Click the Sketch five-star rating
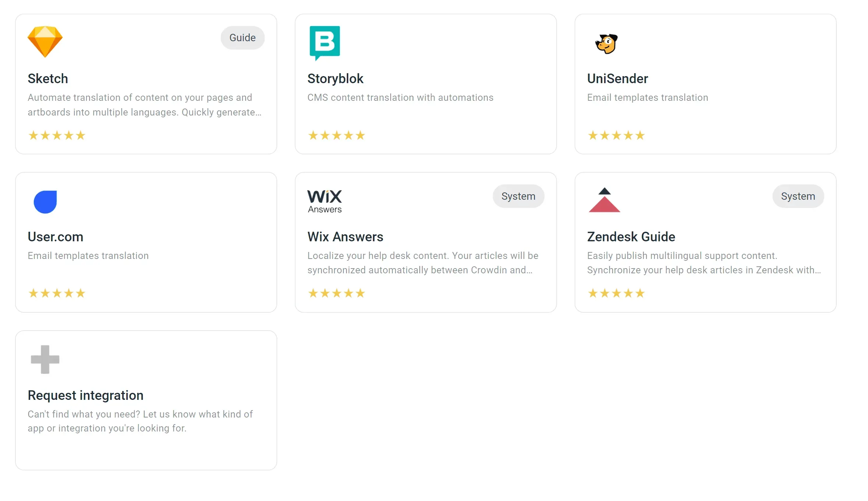Viewport: 868px width, 501px height. click(57, 136)
